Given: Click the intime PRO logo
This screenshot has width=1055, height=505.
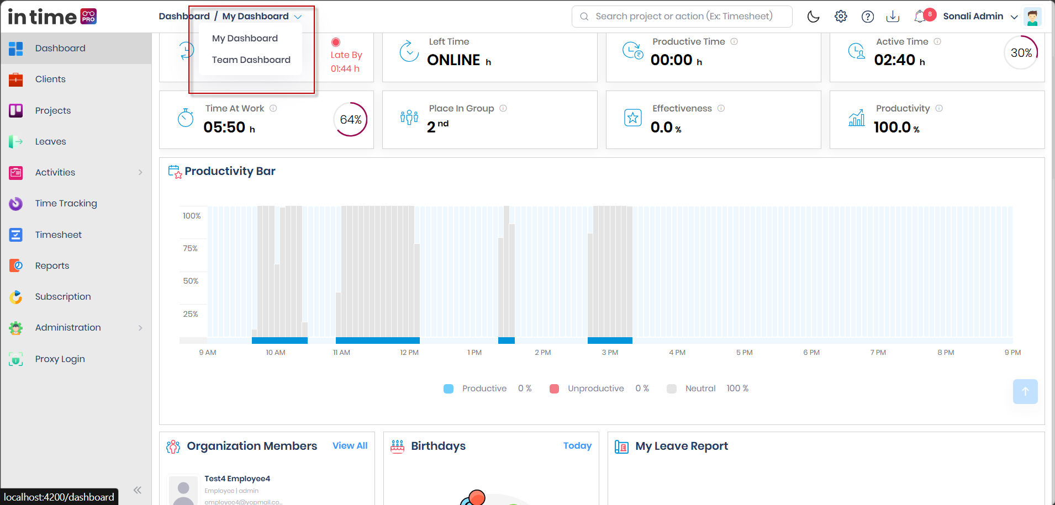Looking at the screenshot, I should (x=52, y=17).
